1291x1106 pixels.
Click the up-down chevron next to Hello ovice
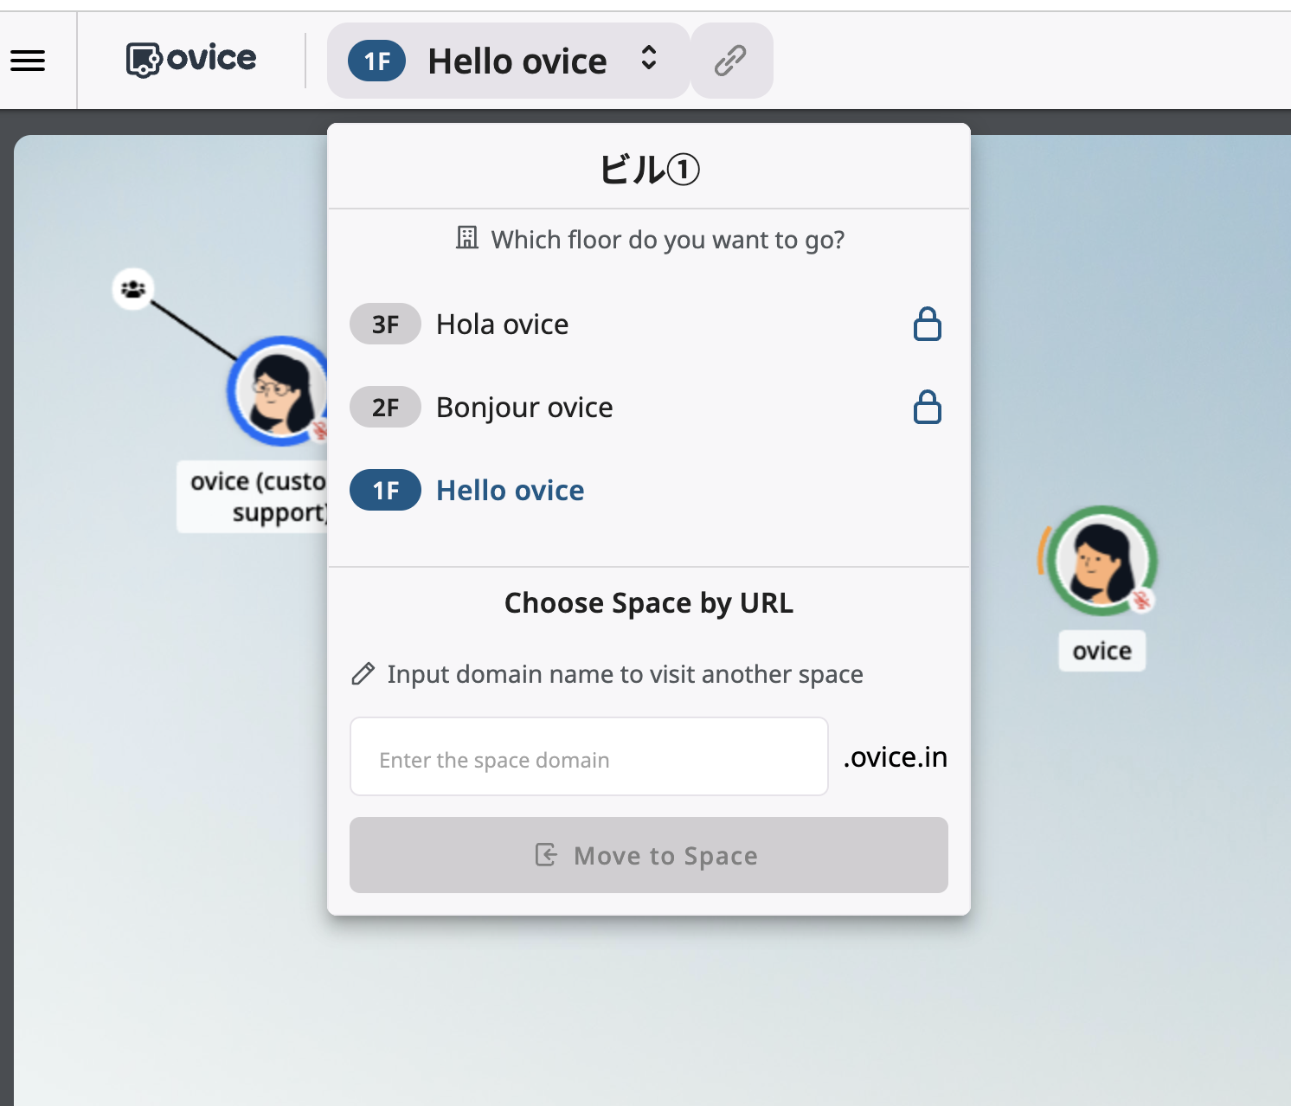649,59
